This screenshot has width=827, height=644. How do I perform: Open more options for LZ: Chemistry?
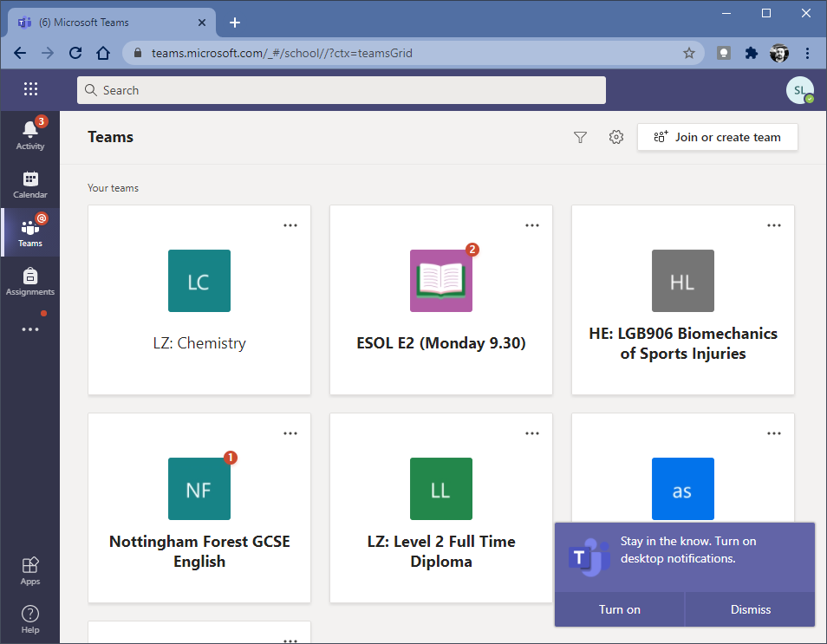(x=290, y=225)
